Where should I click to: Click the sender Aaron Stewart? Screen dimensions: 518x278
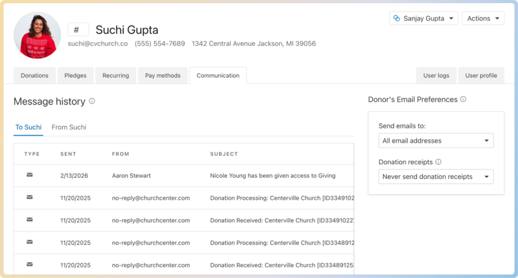point(131,176)
